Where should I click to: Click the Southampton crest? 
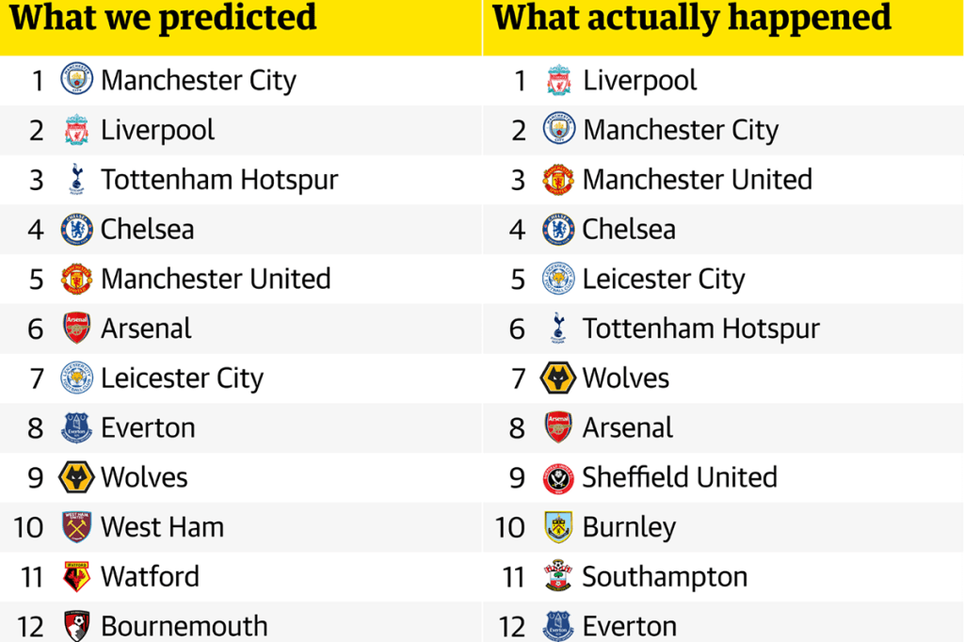pos(558,576)
